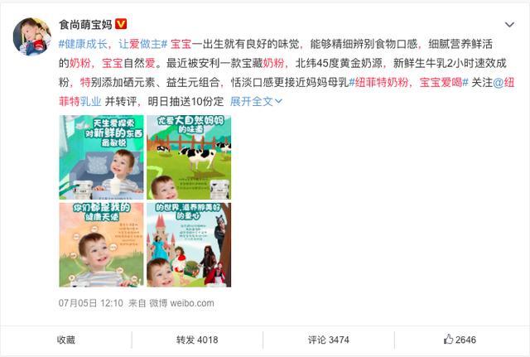The image size is (530, 357).
Task: Click the 微博 weibo.com source link
Action: tap(181, 303)
